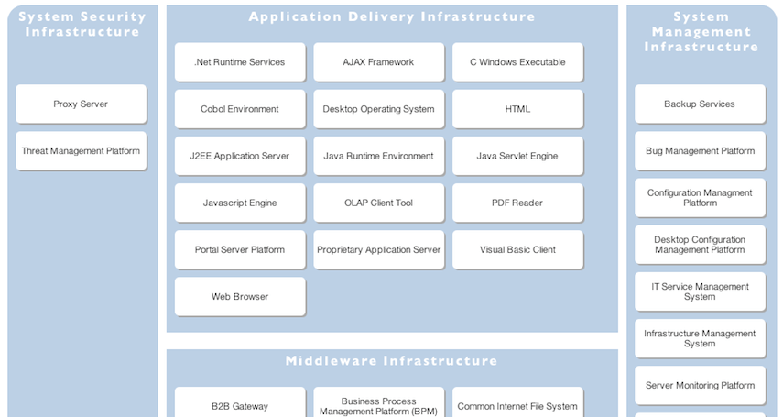Select the Proxy Server box
Viewport: 783px width, 417px height.
(x=81, y=104)
